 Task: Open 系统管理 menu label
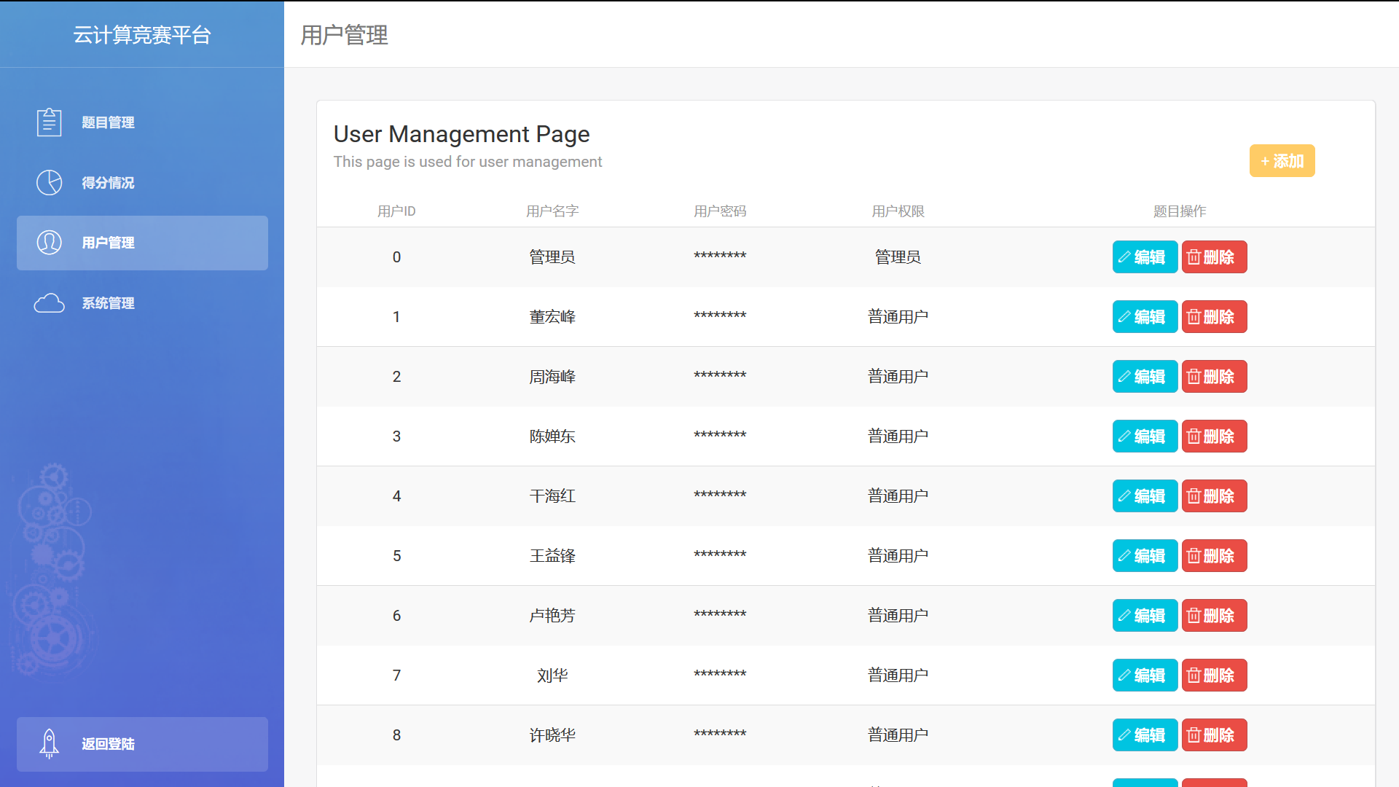(x=108, y=303)
